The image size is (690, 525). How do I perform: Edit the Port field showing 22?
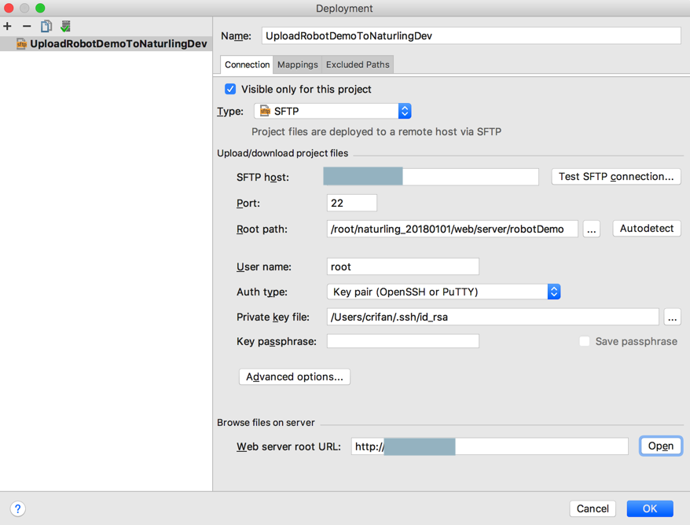point(352,203)
